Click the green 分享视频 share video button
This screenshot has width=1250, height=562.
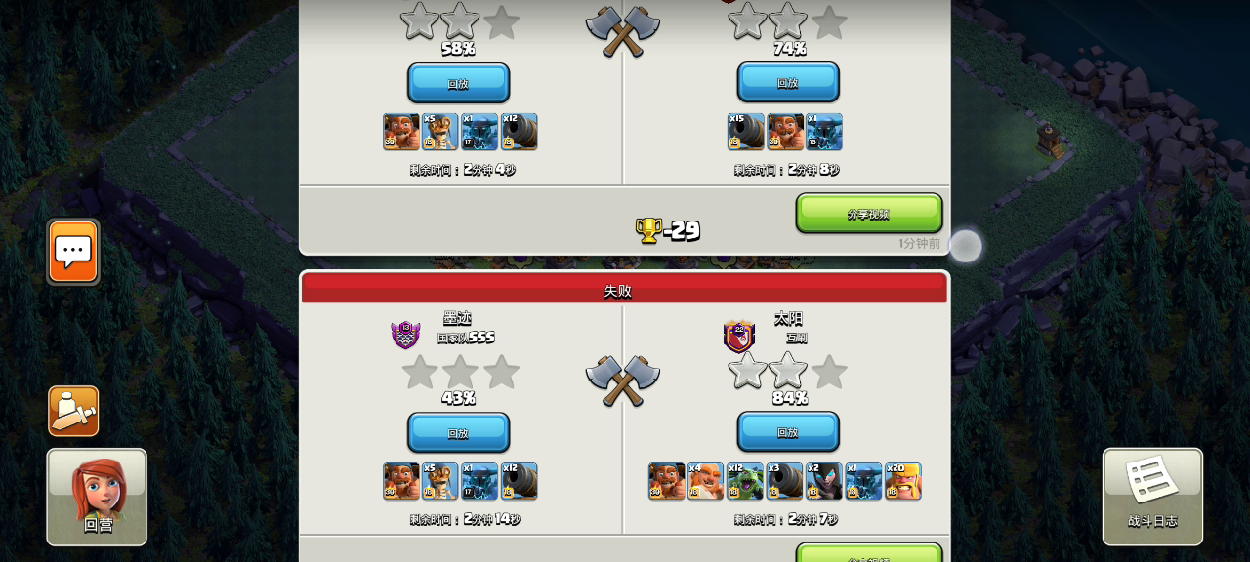click(x=869, y=214)
